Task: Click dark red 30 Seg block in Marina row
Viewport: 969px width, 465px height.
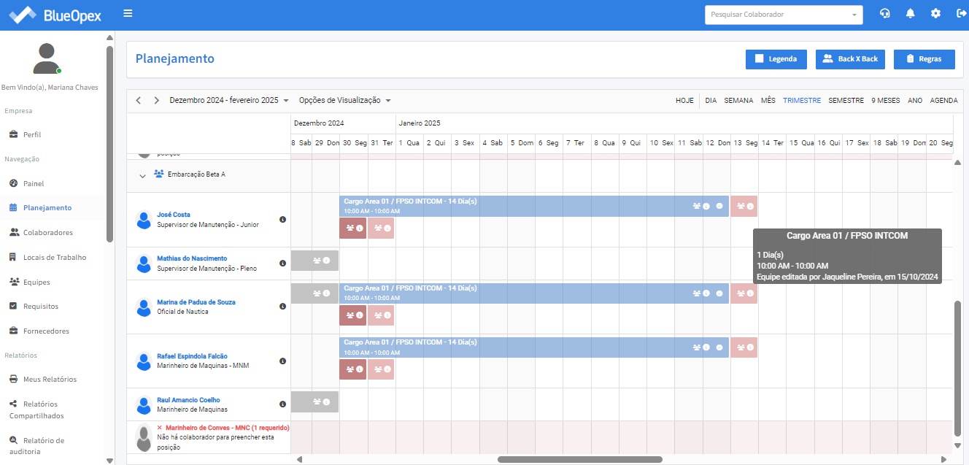Action: coord(353,315)
